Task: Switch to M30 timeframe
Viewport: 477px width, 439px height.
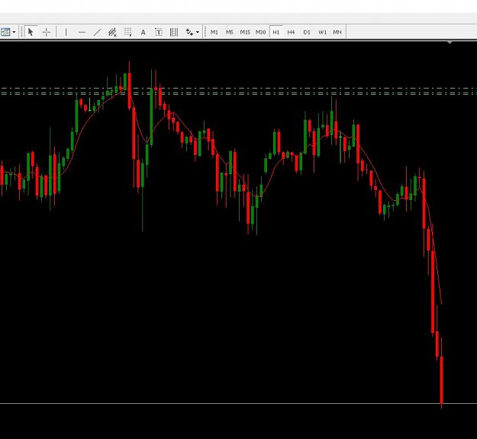Action: coord(261,32)
